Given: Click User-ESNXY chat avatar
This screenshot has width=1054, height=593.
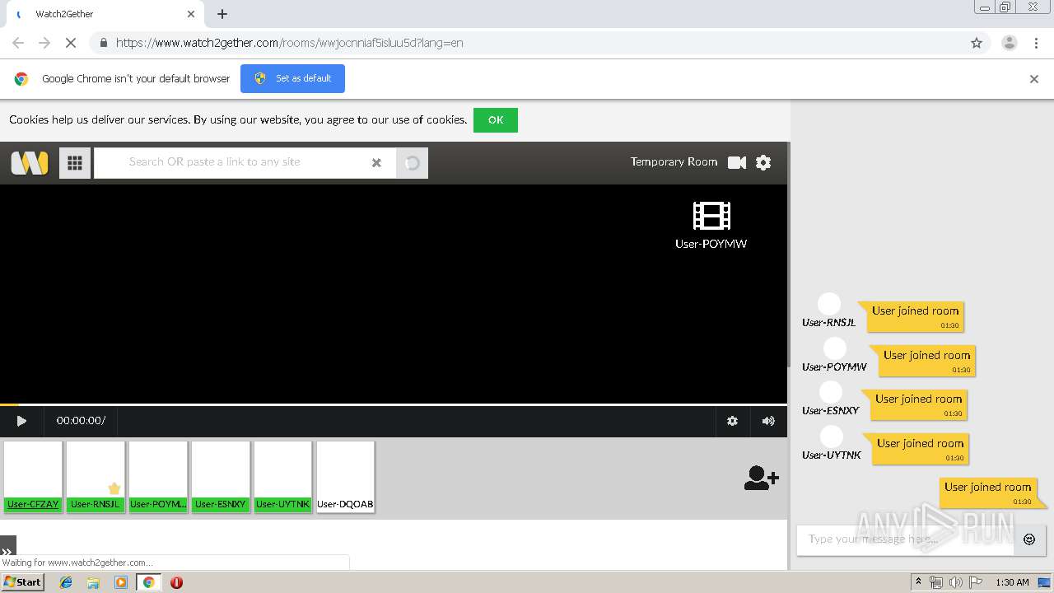Looking at the screenshot, I should tap(831, 392).
